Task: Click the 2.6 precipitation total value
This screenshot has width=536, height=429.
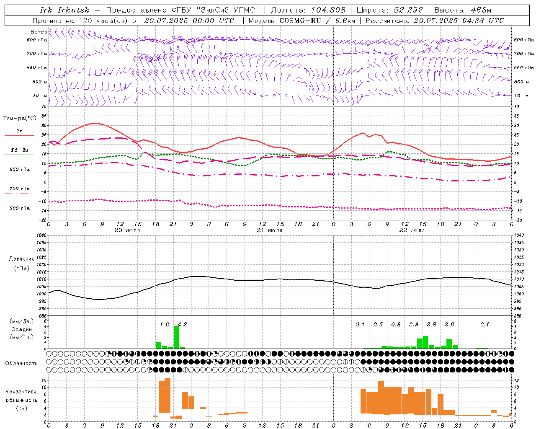Action: click(449, 324)
